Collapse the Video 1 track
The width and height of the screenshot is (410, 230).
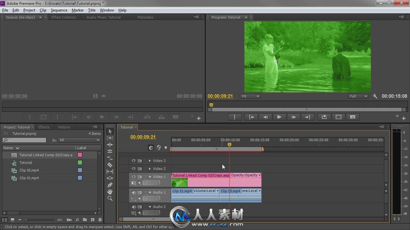click(150, 177)
